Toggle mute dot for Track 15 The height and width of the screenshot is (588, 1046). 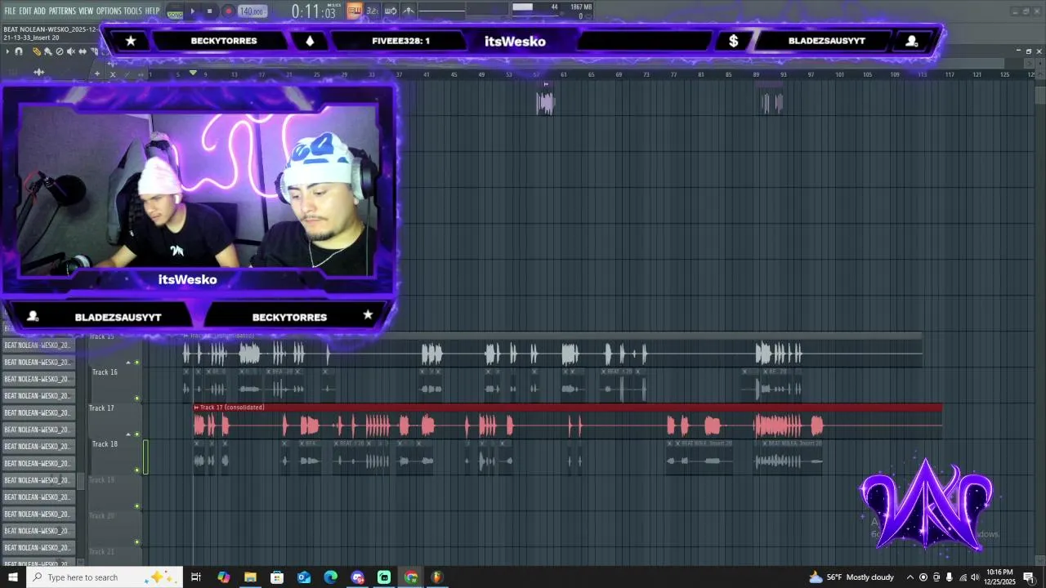click(136, 362)
